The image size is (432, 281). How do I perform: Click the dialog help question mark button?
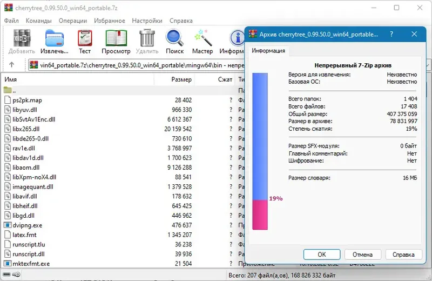(x=391, y=34)
